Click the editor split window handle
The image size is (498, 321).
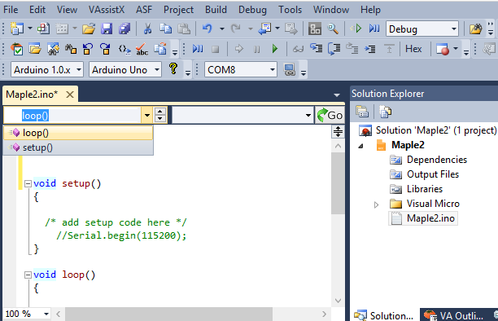click(338, 131)
